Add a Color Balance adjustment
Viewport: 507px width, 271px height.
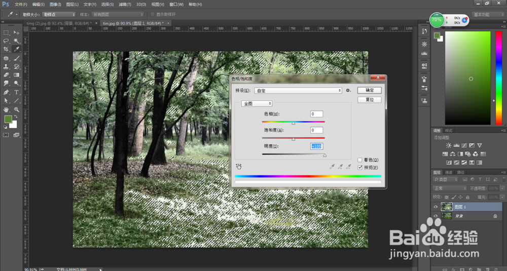tap(452, 154)
